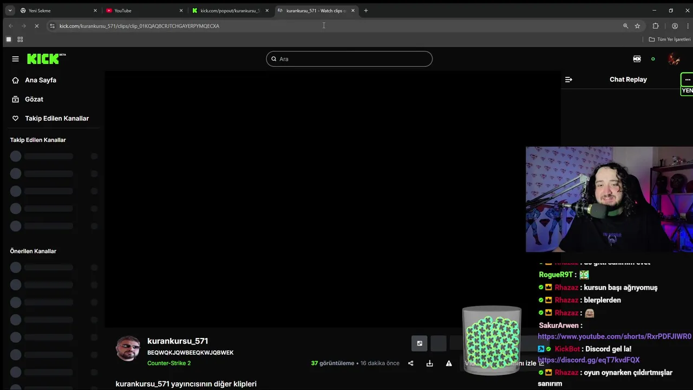Open kurankursu_571 channel avatar

(128, 348)
